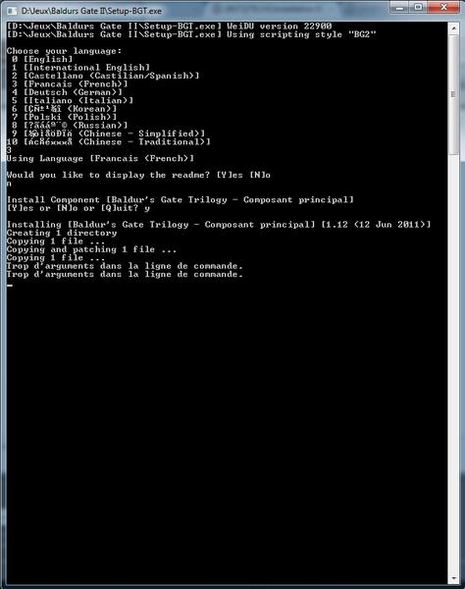Viewport: 465px width, 589px height.
Task: Select the '1 [International English]' language line
Action: click(80, 68)
